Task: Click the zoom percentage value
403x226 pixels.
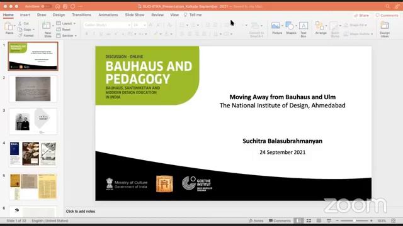Action: [382, 220]
